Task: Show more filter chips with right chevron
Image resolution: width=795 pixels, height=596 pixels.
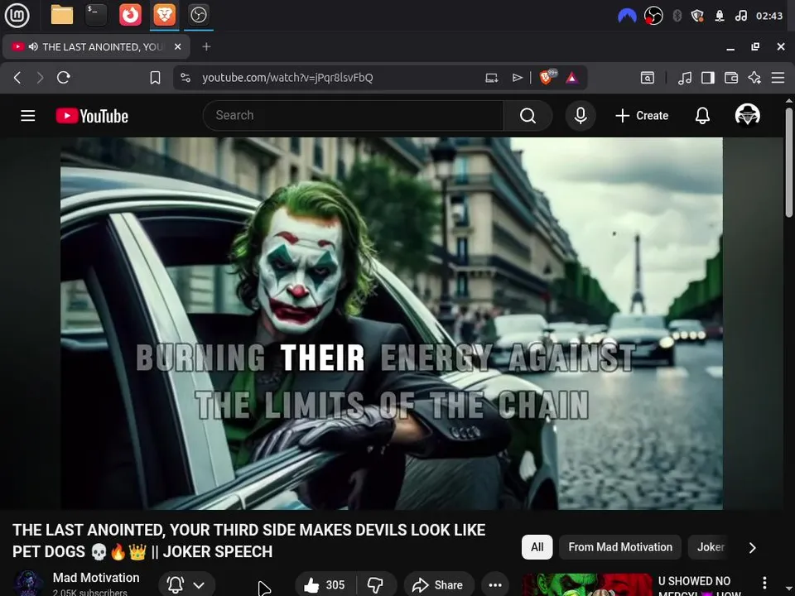Action: pyautogui.click(x=753, y=547)
